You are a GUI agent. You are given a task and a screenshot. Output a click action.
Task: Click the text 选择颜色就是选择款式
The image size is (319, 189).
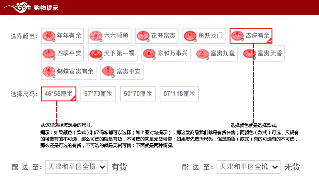point(254,125)
